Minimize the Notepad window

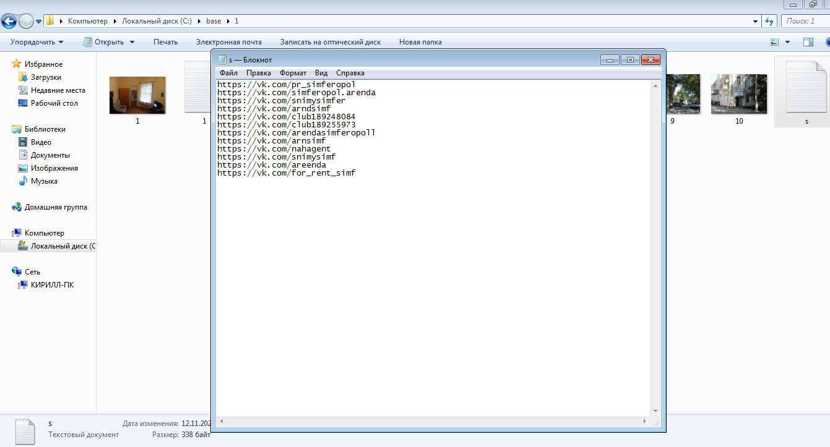click(x=610, y=60)
